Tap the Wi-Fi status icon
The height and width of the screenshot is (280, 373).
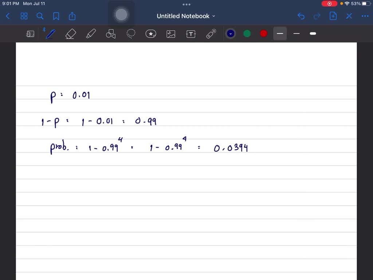click(347, 4)
